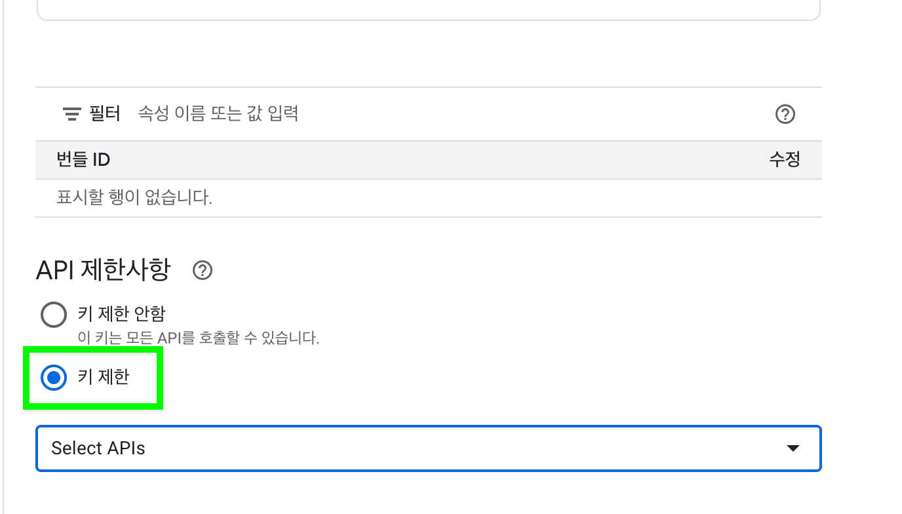Sort by the 번들 ID column header

pos(83,159)
